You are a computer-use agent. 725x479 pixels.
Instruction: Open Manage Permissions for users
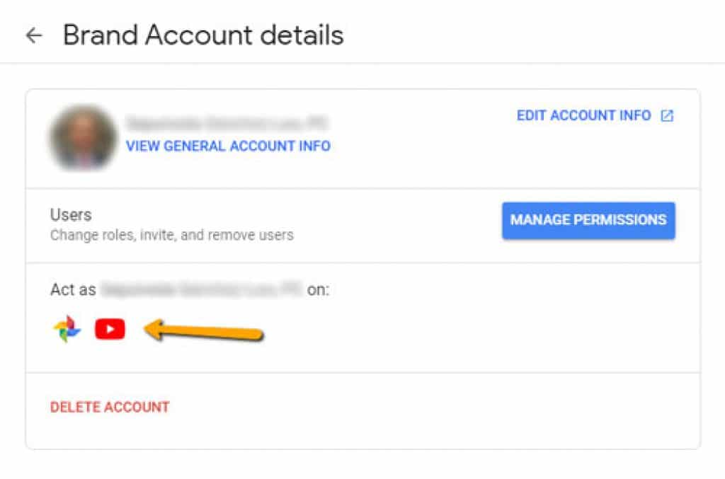[x=588, y=220]
